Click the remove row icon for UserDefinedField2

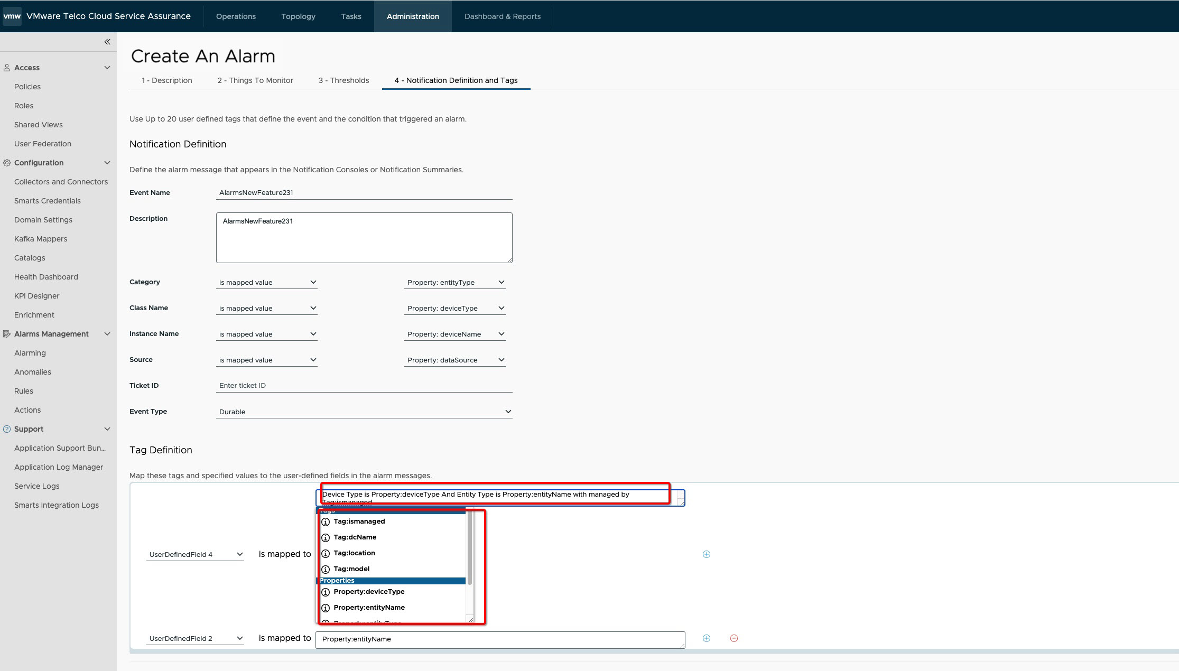tap(734, 639)
